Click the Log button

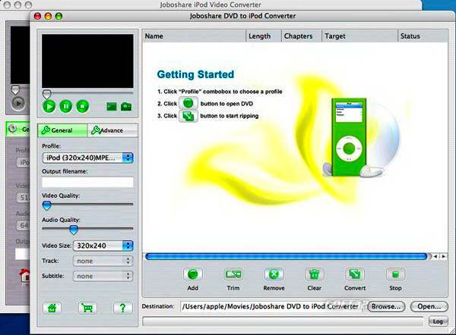coord(438,321)
